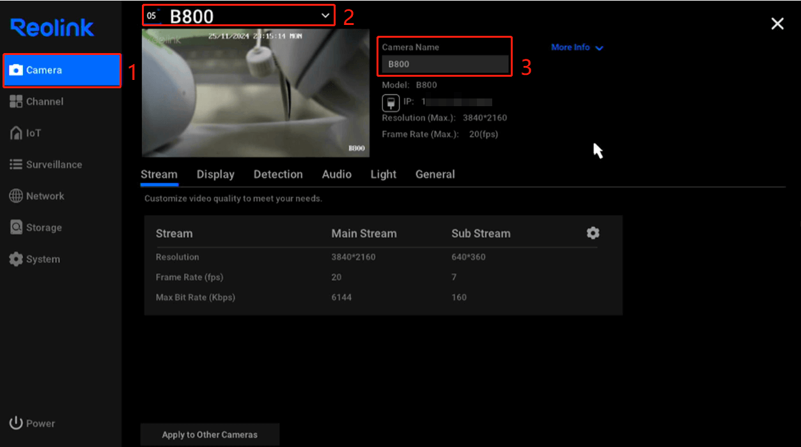Click Main Stream resolution 3840*2160 in table

click(x=354, y=257)
